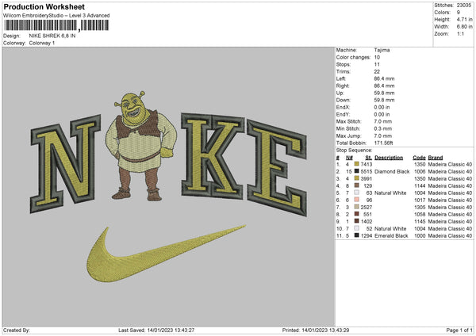Image resolution: width=476 pixels, height=336 pixels.
Task: Click the gold swatch in stop row 1
Action: [x=357, y=164]
